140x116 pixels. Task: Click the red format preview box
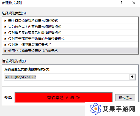(64, 98)
